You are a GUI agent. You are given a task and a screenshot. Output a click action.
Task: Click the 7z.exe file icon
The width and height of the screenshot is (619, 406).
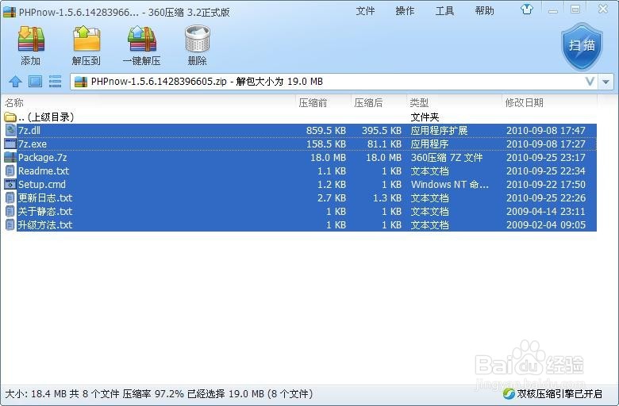tap(10, 144)
